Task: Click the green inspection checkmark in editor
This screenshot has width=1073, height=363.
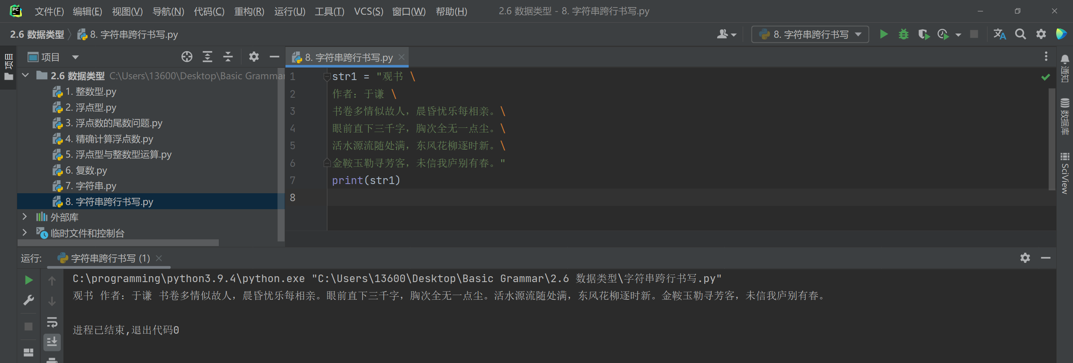Action: pos(1046,77)
